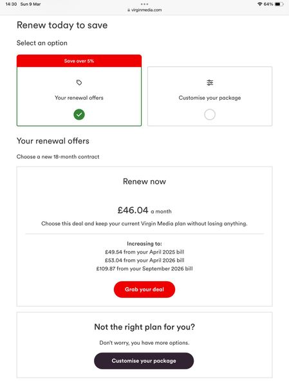Click the price tag icon
The width and height of the screenshot is (289, 386).
pos(79,82)
